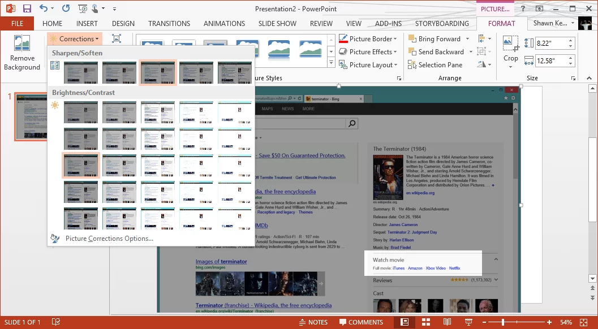Open Customize Quick Access Toolbar arrow
The width and height of the screenshot is (598, 329).
114,8
